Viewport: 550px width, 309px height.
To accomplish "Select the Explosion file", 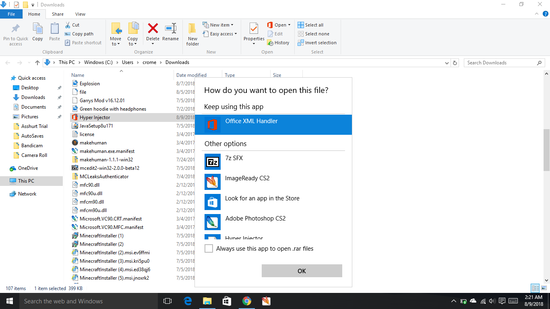I will (x=90, y=84).
